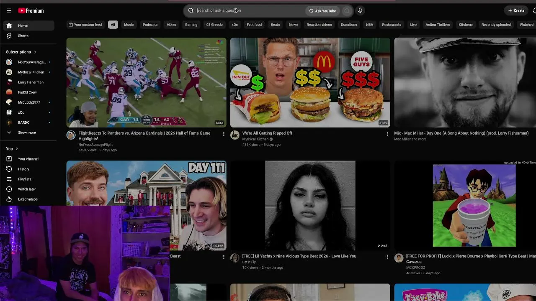Image resolution: width=536 pixels, height=301 pixels.
Task: Select the Kitchens chip
Action: tap(466, 25)
